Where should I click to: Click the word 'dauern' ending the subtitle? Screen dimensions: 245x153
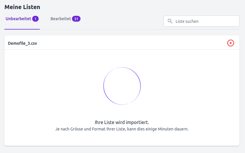[x=181, y=129]
